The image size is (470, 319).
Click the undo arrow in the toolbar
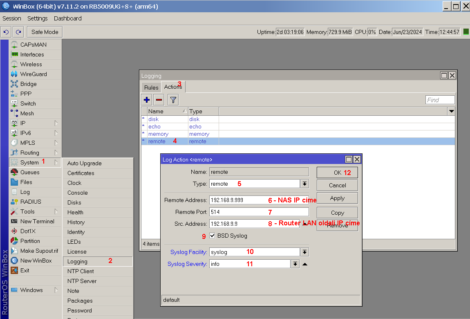6,32
